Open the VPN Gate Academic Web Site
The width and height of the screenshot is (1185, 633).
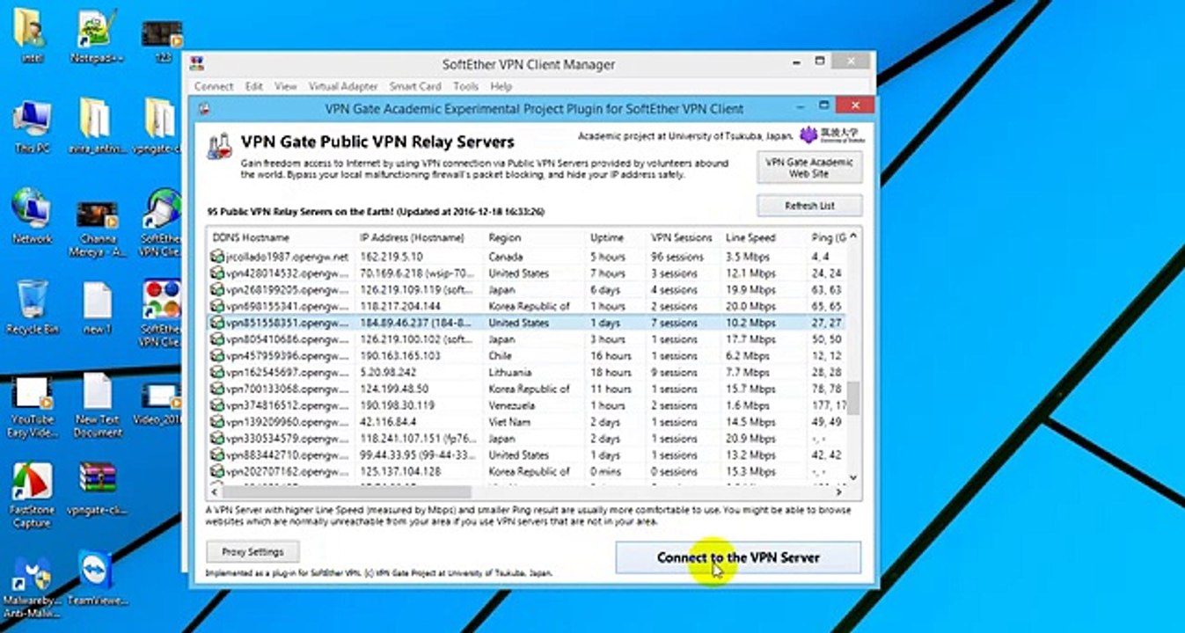click(809, 168)
